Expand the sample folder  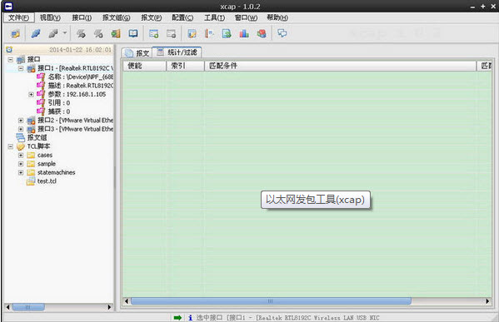tap(21, 164)
